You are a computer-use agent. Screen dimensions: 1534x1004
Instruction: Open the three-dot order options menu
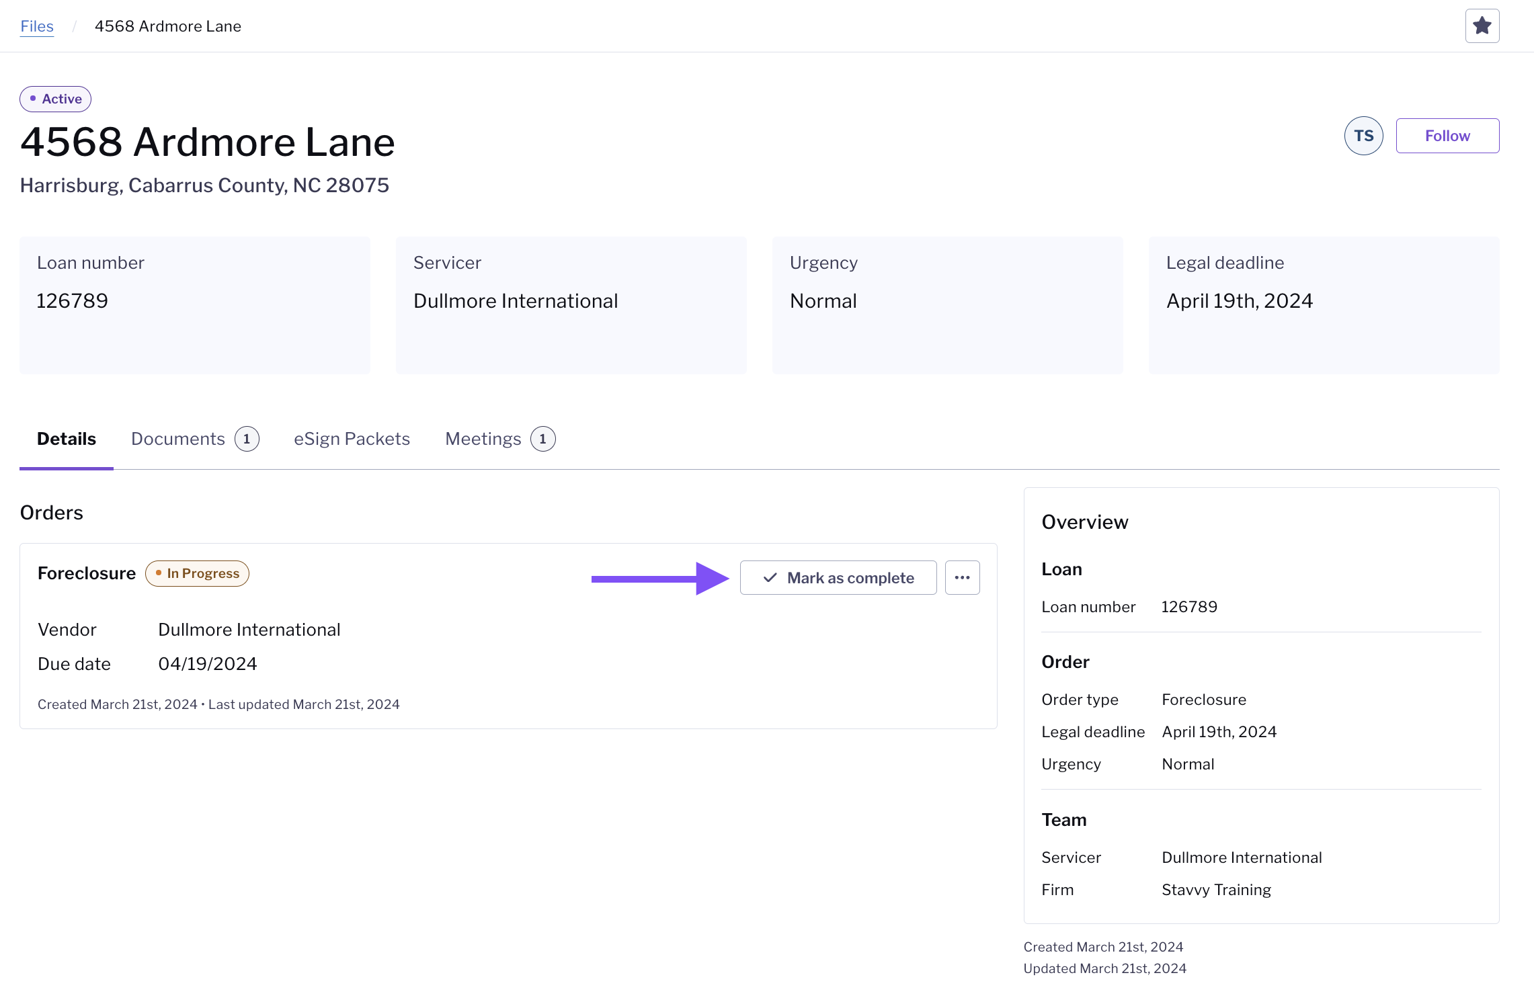point(962,578)
